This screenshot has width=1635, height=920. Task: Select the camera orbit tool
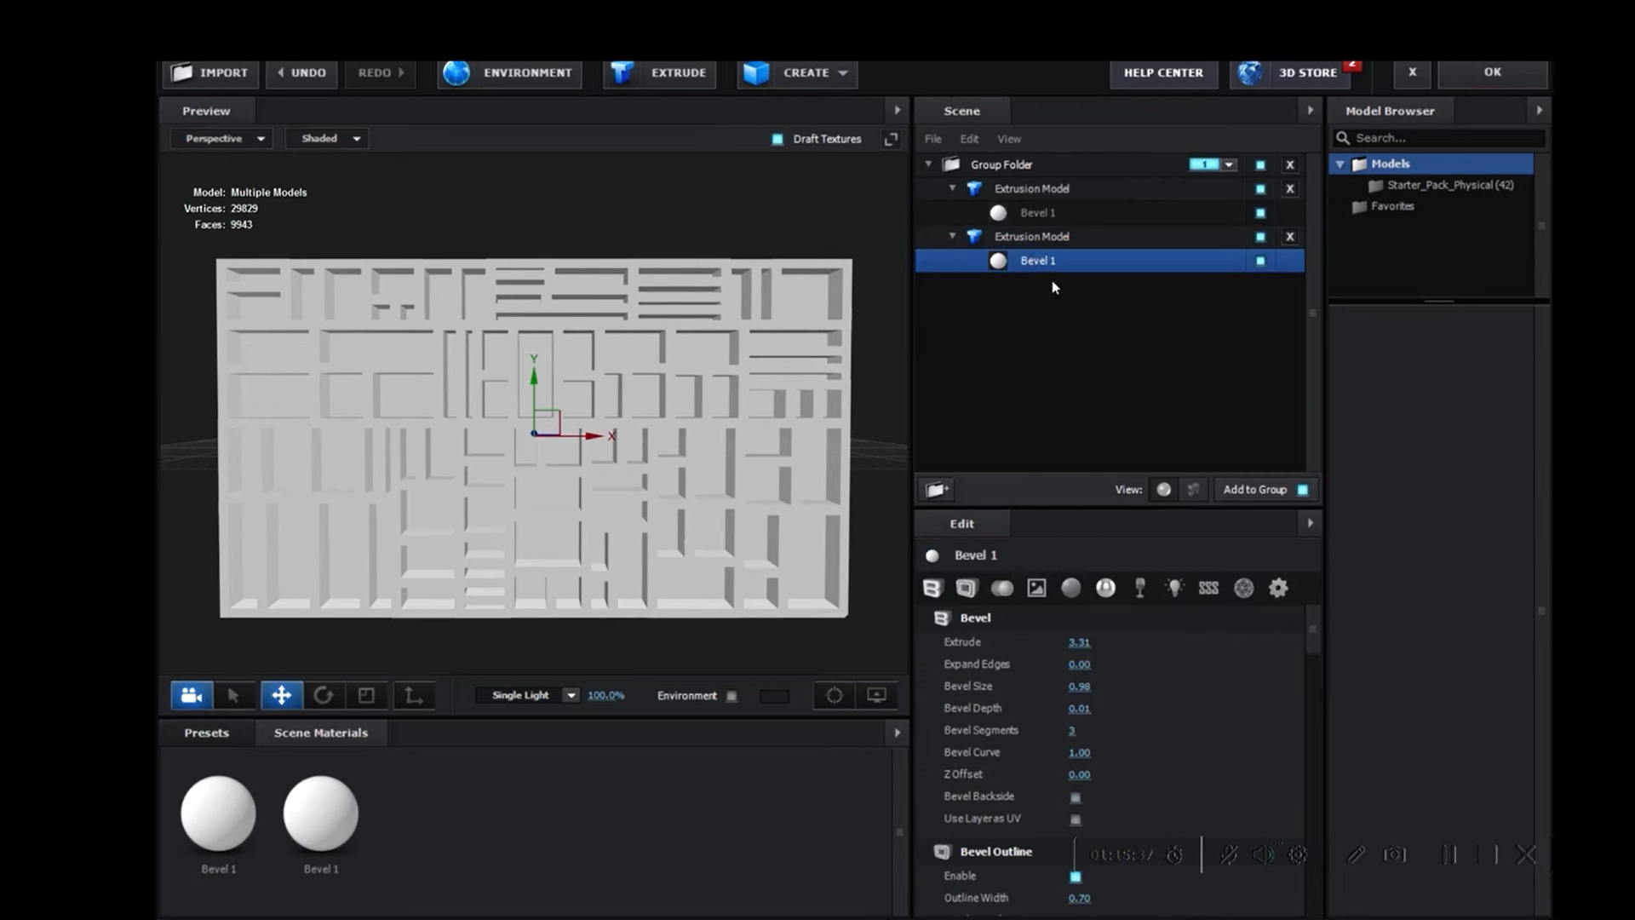(x=192, y=696)
